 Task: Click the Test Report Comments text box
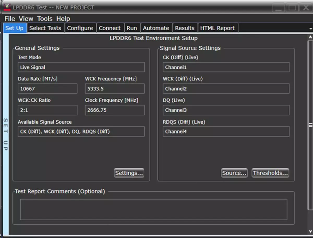click(154, 209)
